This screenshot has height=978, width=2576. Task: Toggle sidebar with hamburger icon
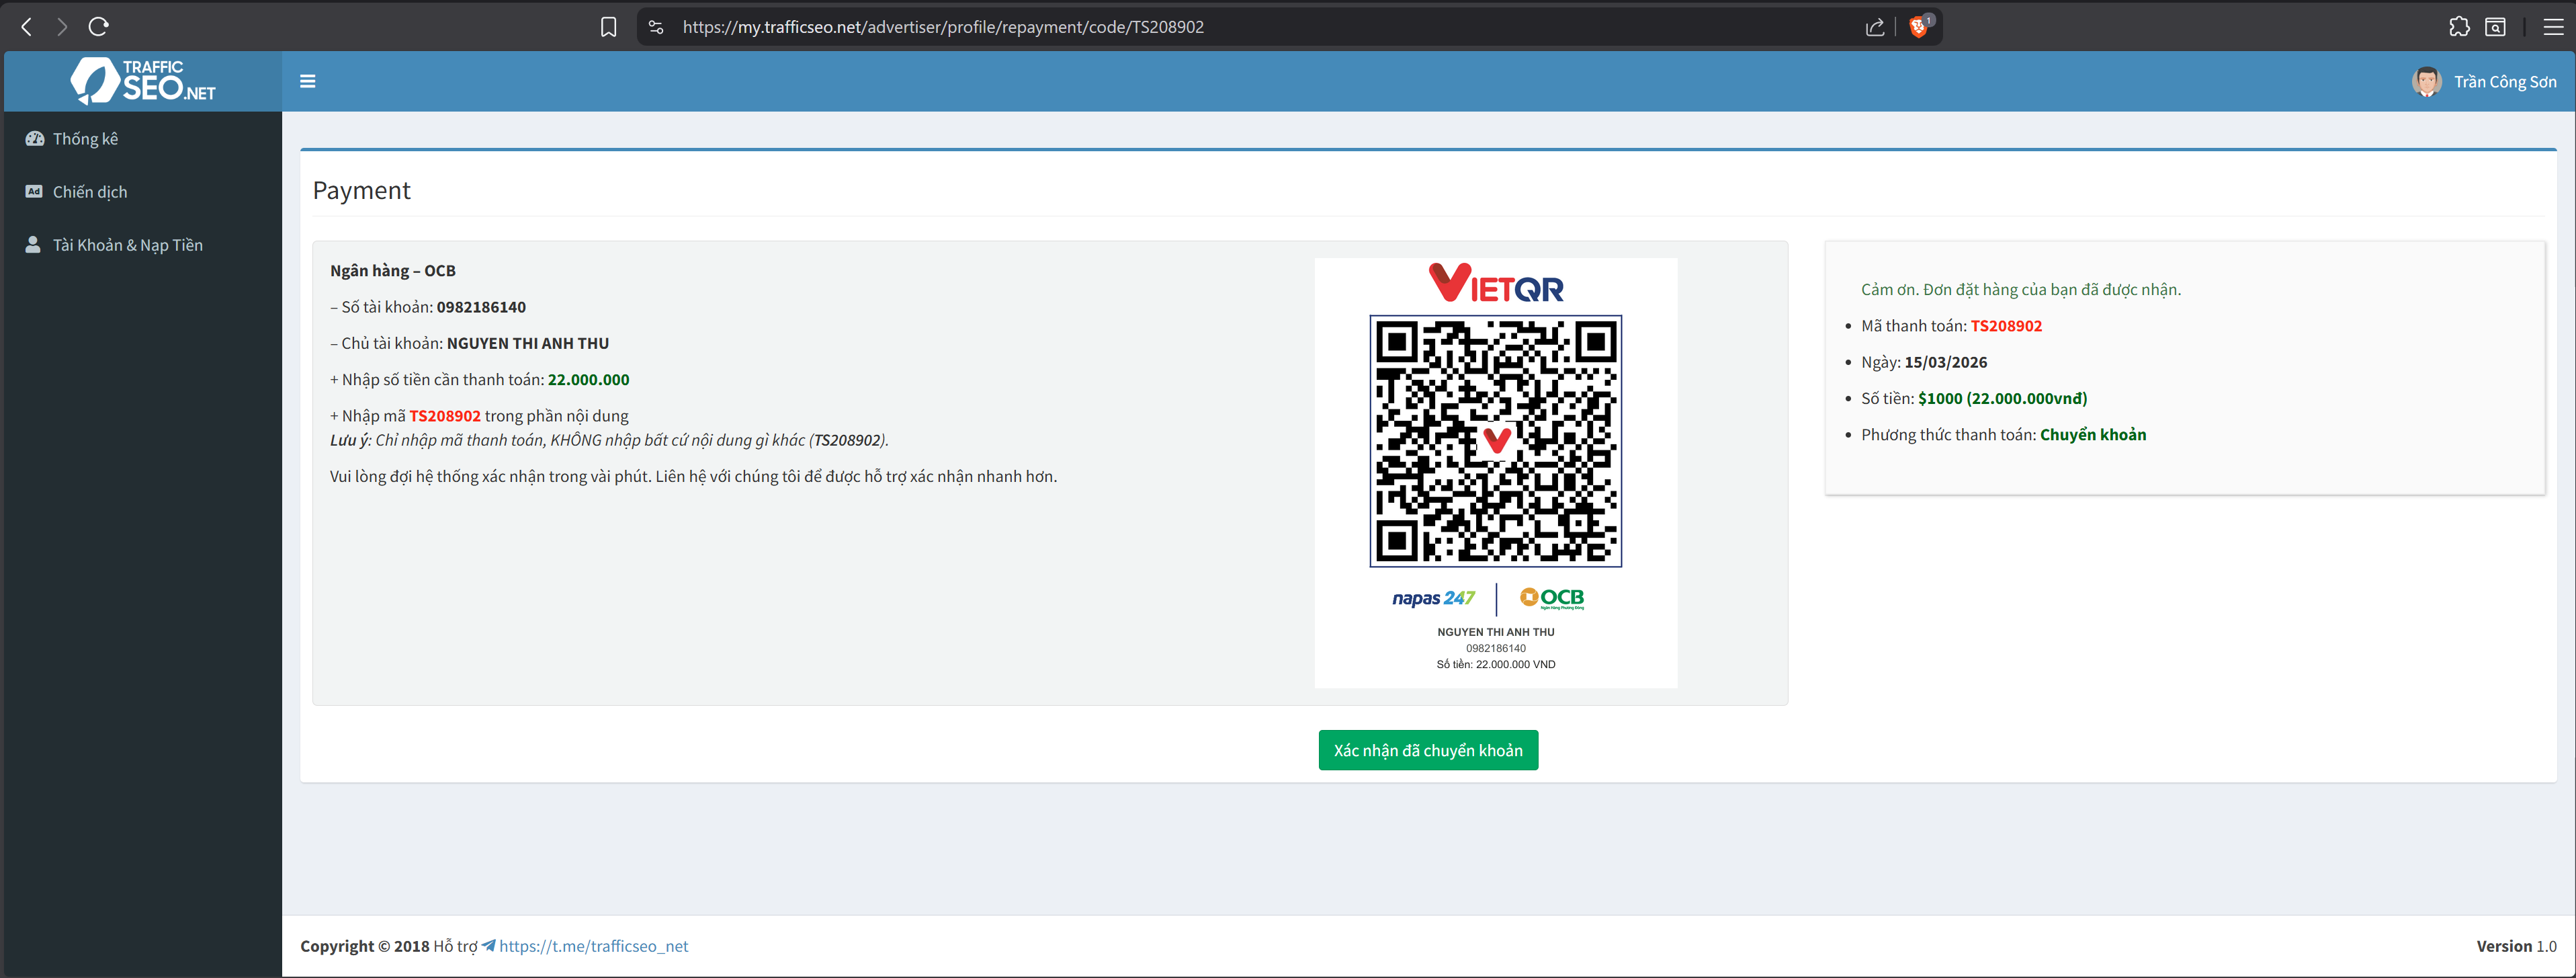308,81
